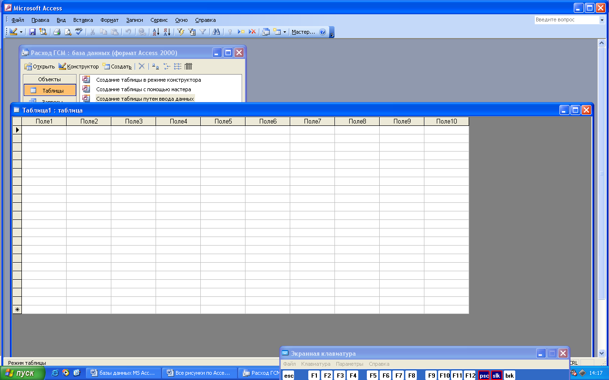Viewport: 609px width, 380px height.
Task: Switch to List view in database window
Action: click(177, 66)
